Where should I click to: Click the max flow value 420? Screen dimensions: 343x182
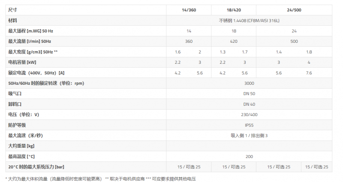coord(234,41)
